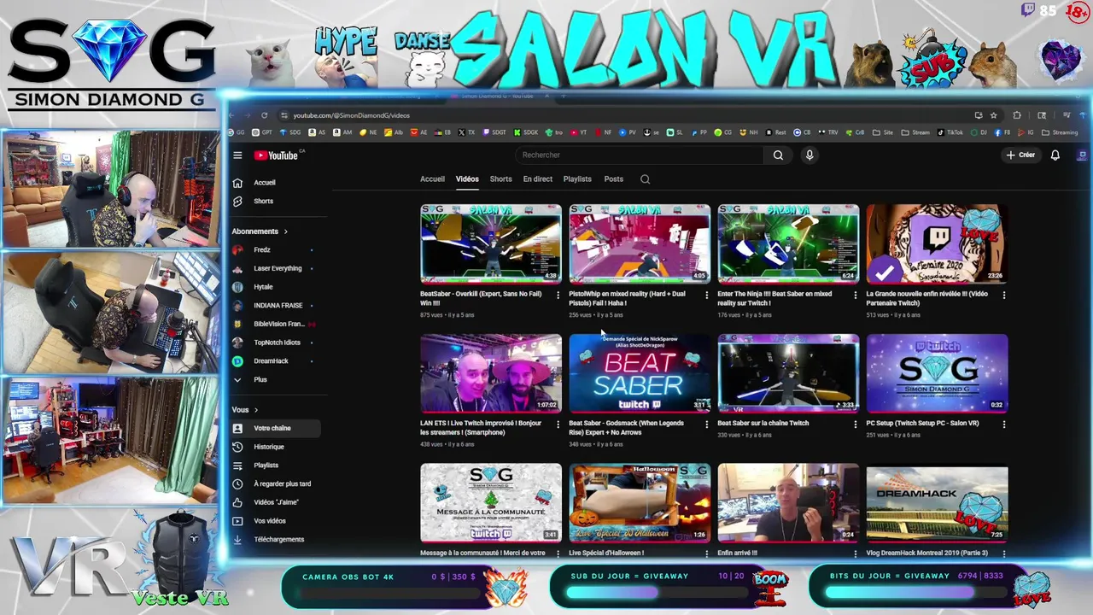Open more options for BeatSaber Overkill video
Screen dimensions: 1093x615
tap(558, 295)
